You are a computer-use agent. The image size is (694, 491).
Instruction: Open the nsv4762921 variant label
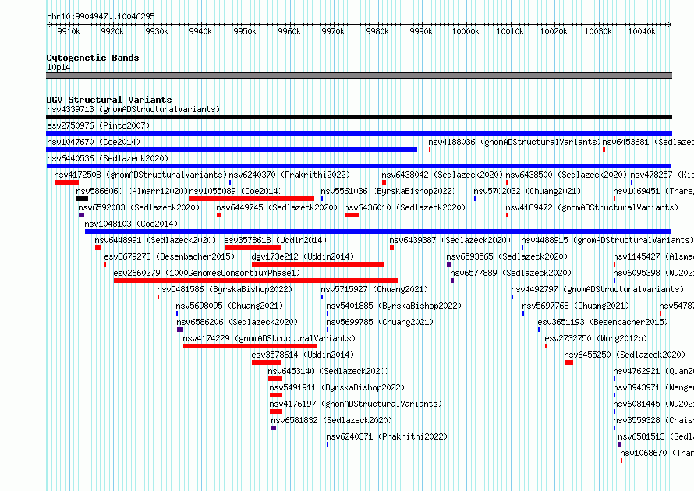653,371
